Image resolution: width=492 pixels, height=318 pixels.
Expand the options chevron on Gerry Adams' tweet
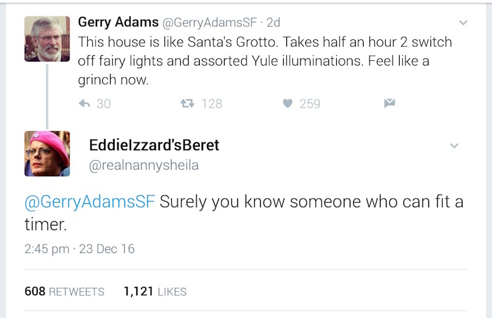(463, 23)
